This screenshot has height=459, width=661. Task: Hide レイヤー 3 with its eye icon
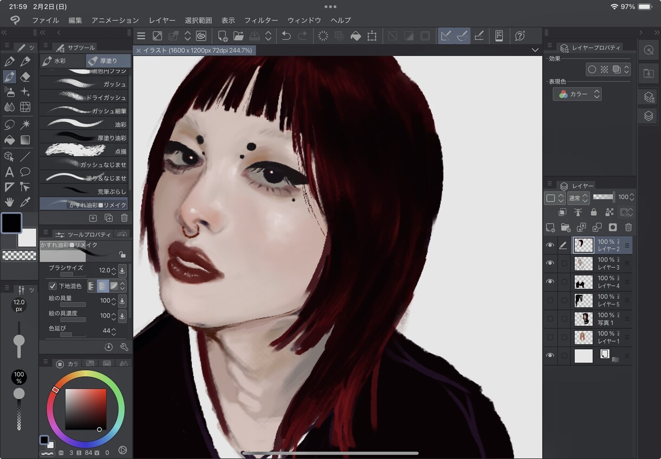pos(550,264)
